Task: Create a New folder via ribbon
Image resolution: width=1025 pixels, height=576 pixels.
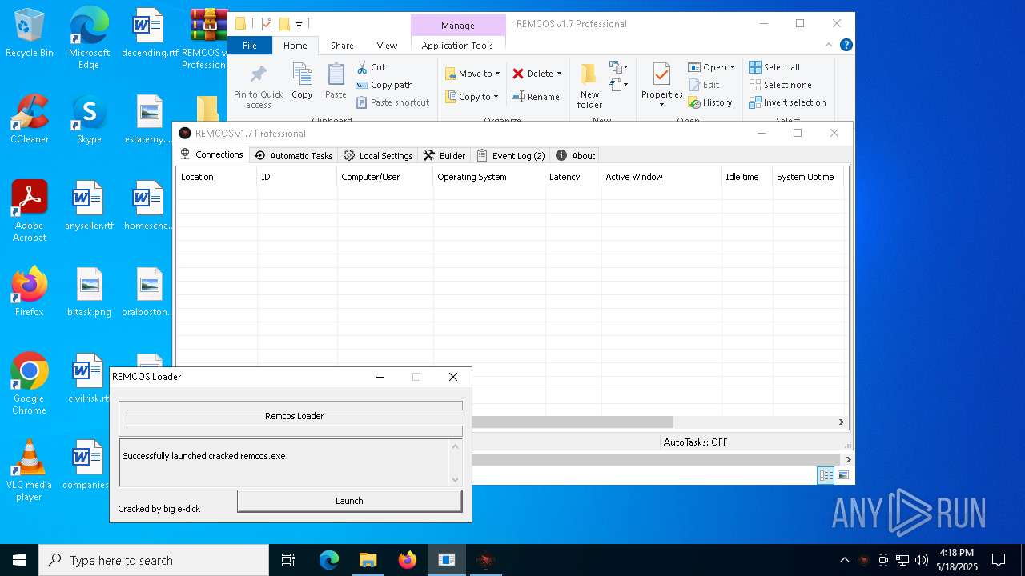Action: coord(589,86)
